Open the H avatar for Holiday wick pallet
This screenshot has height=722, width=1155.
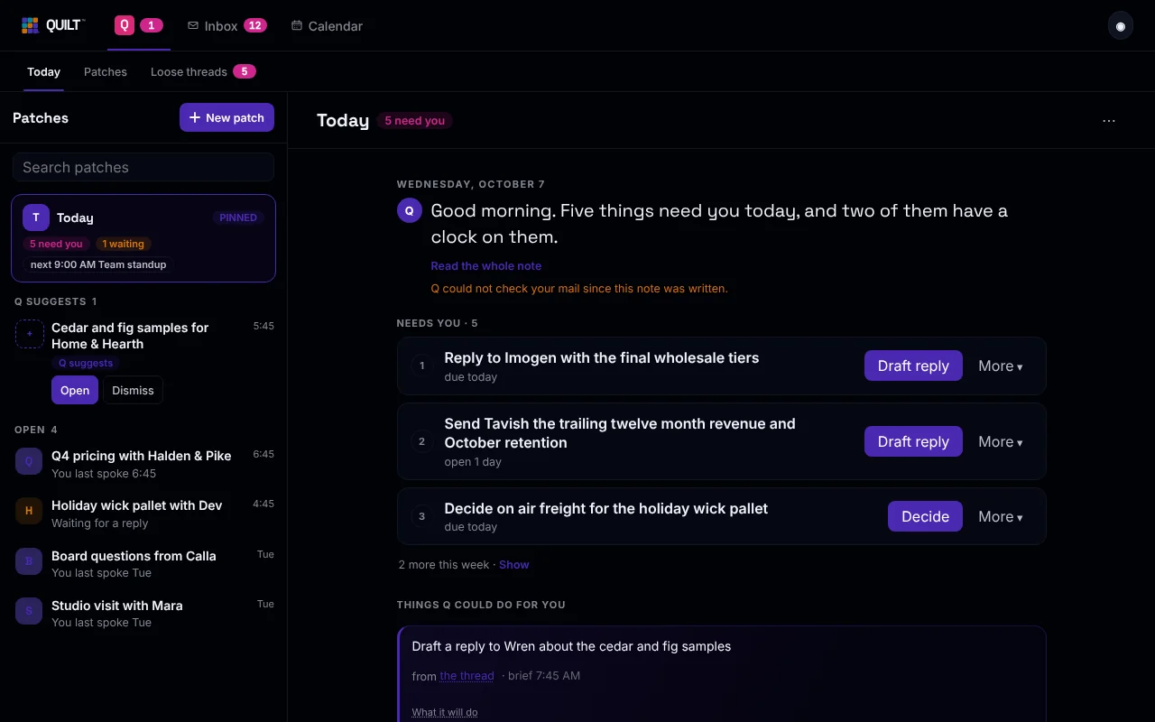coord(29,511)
